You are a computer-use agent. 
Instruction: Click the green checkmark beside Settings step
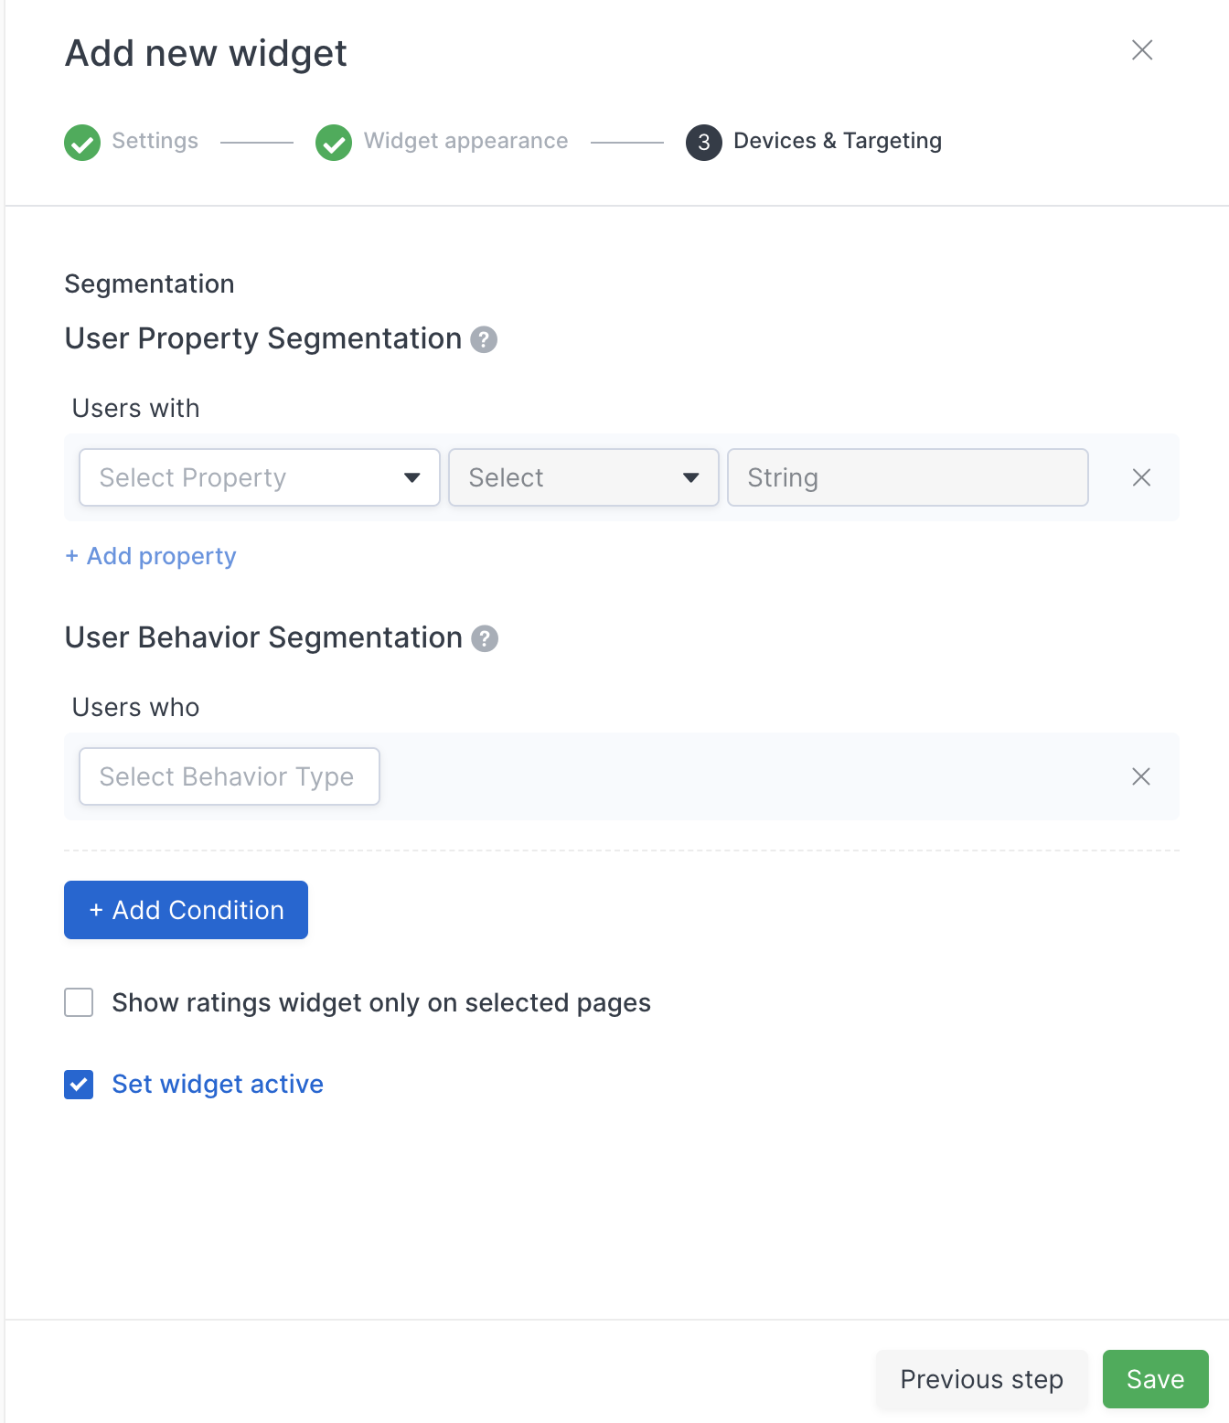pos(82,142)
